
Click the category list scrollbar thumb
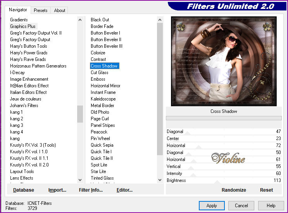pyautogui.click(x=80, y=114)
